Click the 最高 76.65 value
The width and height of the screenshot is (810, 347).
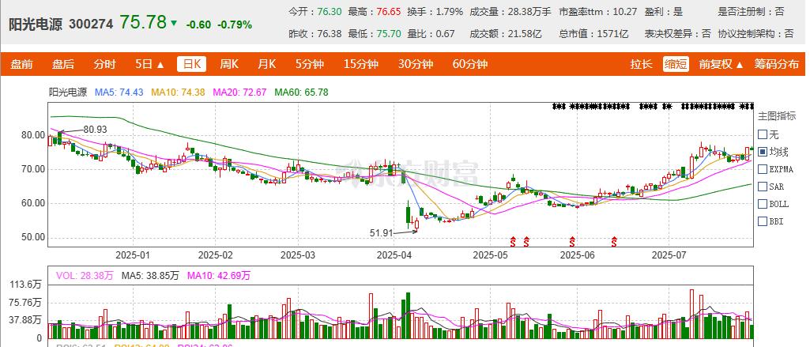(x=389, y=11)
